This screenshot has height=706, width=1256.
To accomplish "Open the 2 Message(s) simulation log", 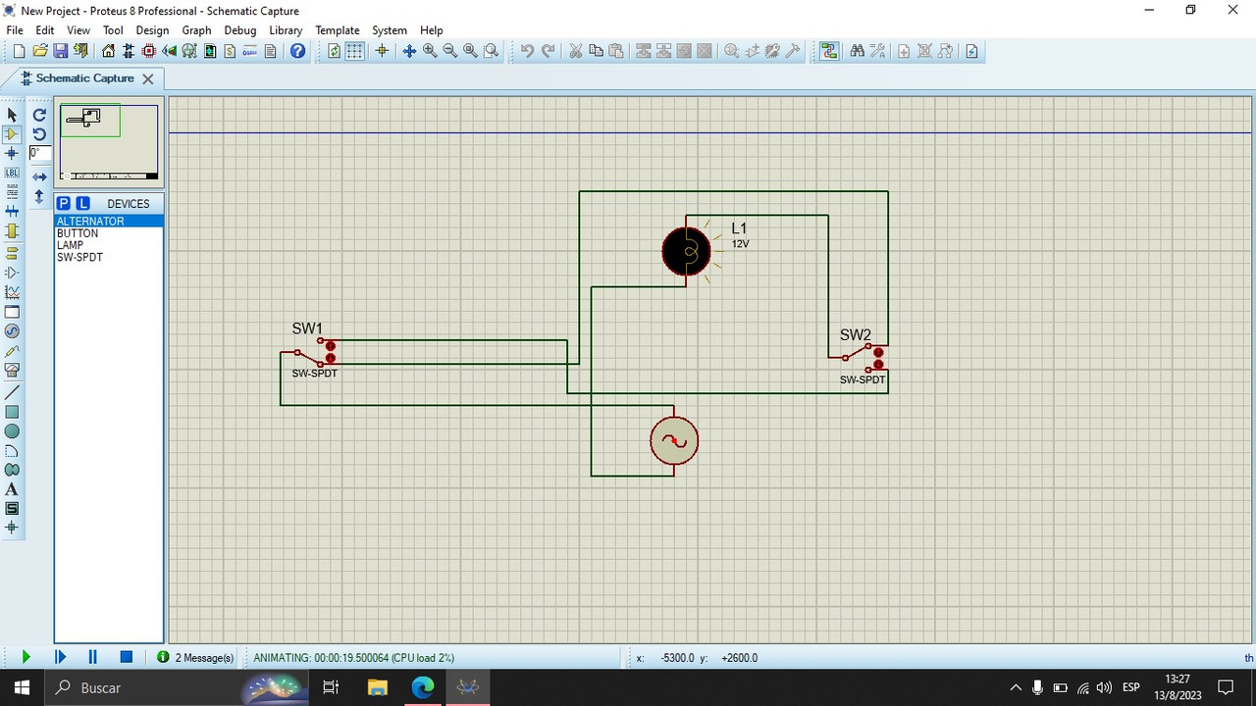I will pyautogui.click(x=195, y=658).
